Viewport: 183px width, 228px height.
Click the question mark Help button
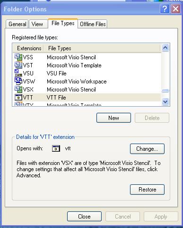[165, 9]
